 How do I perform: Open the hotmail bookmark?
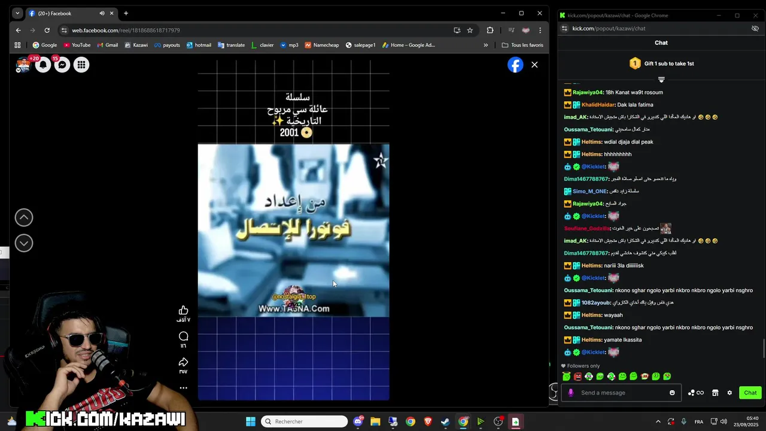point(199,45)
